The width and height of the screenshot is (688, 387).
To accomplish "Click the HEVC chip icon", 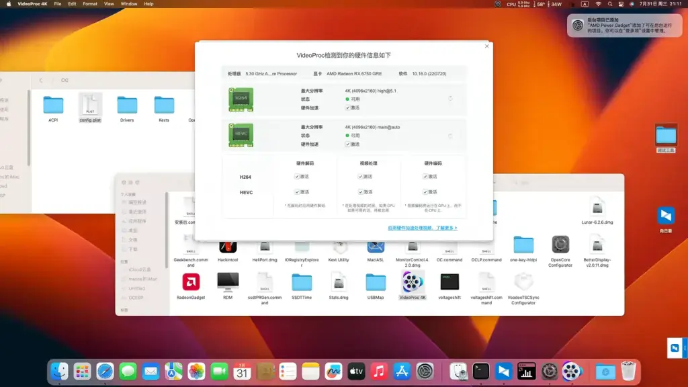I will coord(241,135).
